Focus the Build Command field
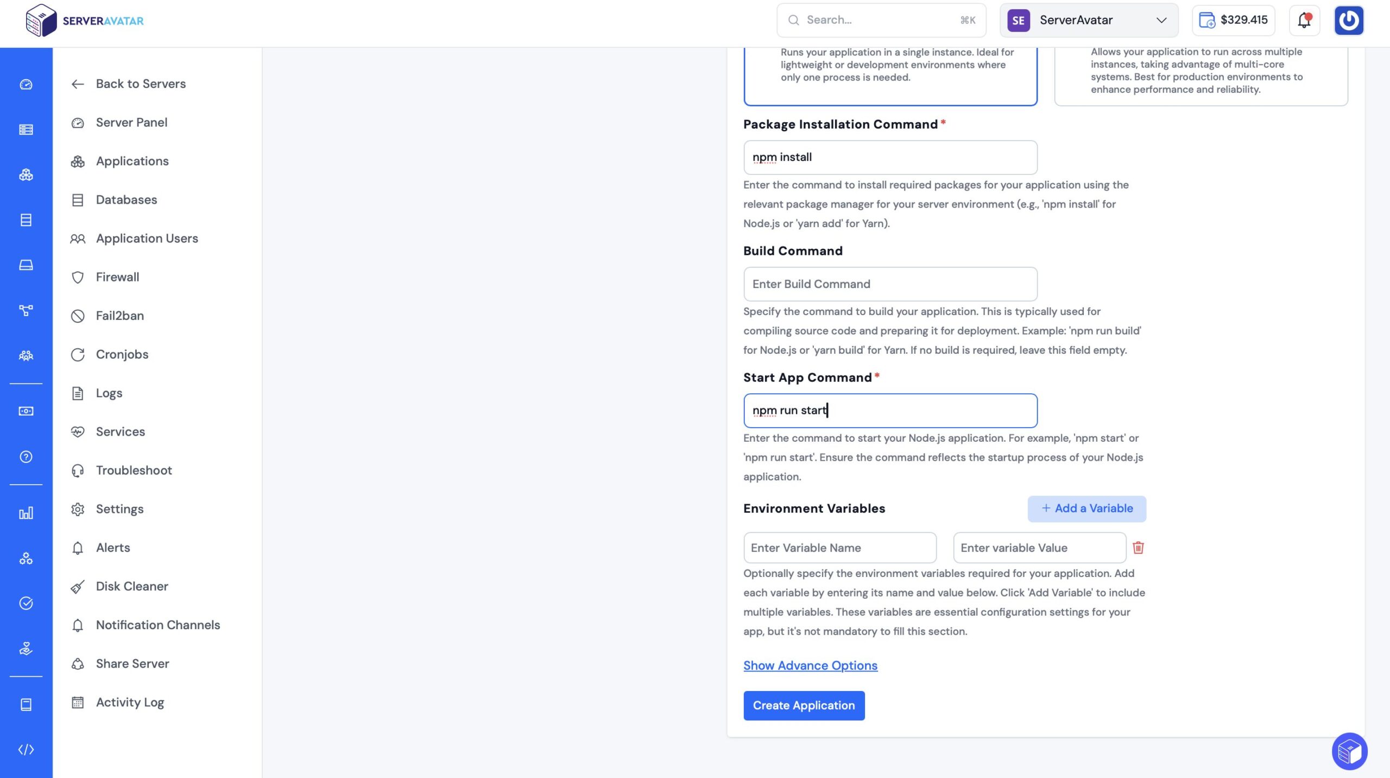 [x=890, y=284]
